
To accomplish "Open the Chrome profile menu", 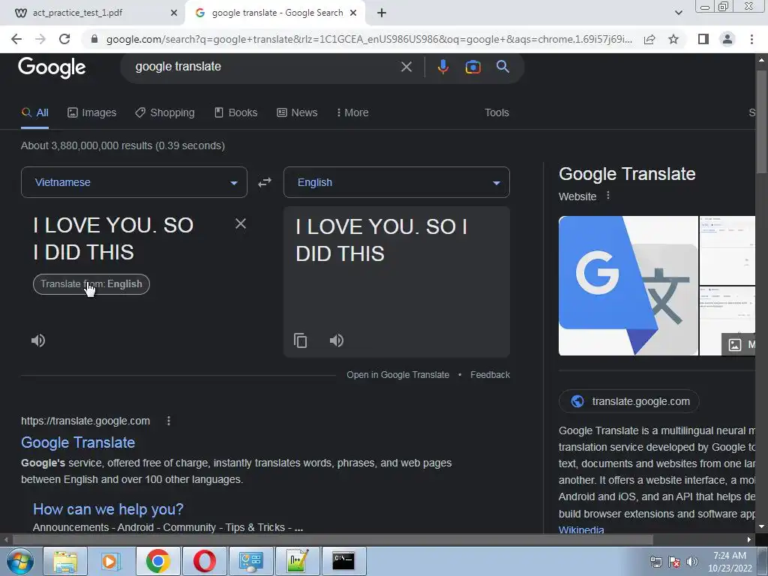I will tap(727, 39).
